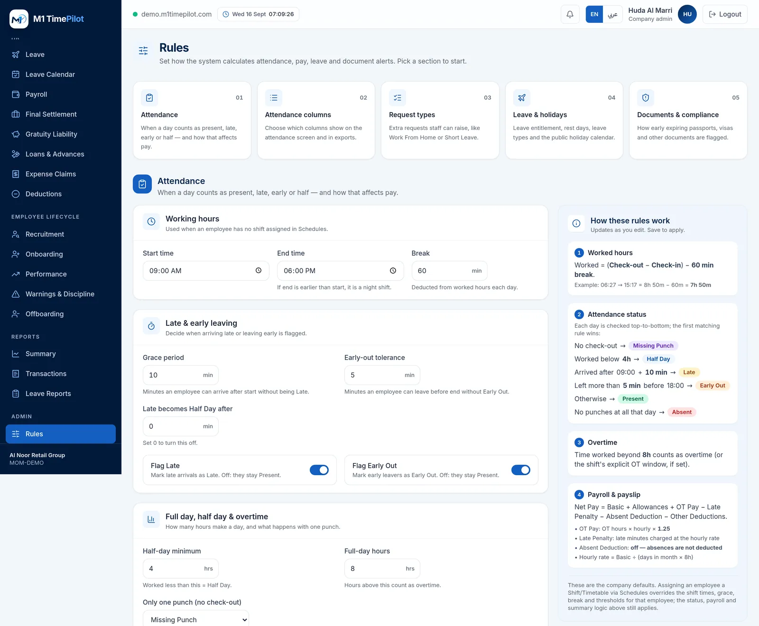
Task: Click the Absent status badge
Action: click(682, 412)
